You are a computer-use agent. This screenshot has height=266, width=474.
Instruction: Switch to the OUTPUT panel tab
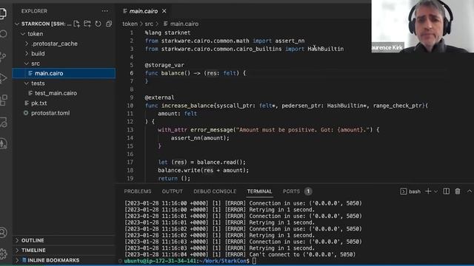tap(172, 191)
